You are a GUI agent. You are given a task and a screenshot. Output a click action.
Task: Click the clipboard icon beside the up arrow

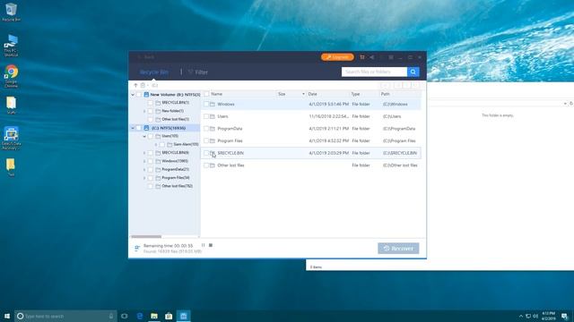coord(143,86)
